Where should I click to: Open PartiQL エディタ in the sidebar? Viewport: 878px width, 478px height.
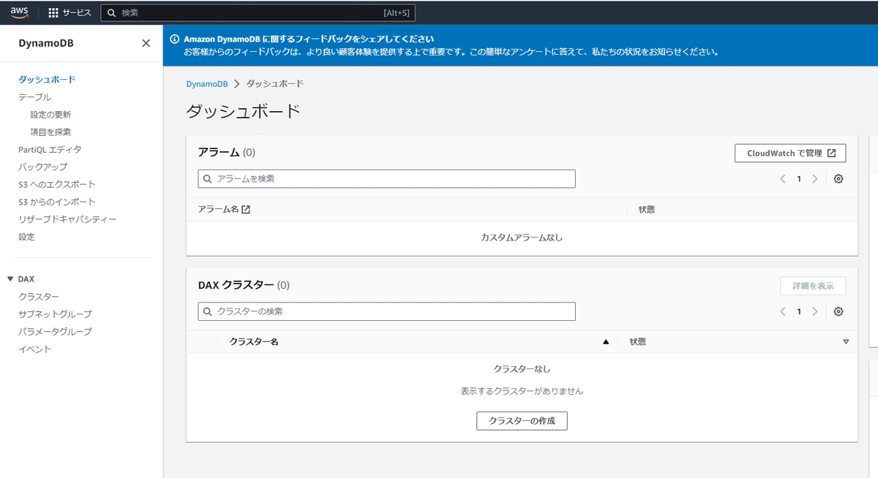[x=50, y=150]
